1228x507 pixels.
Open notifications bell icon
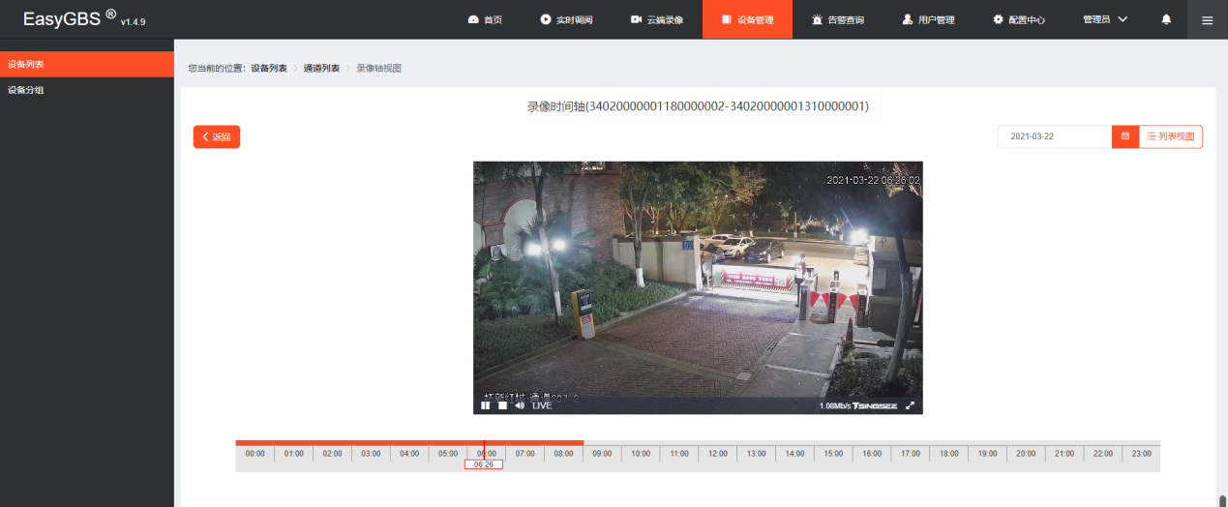point(1166,19)
